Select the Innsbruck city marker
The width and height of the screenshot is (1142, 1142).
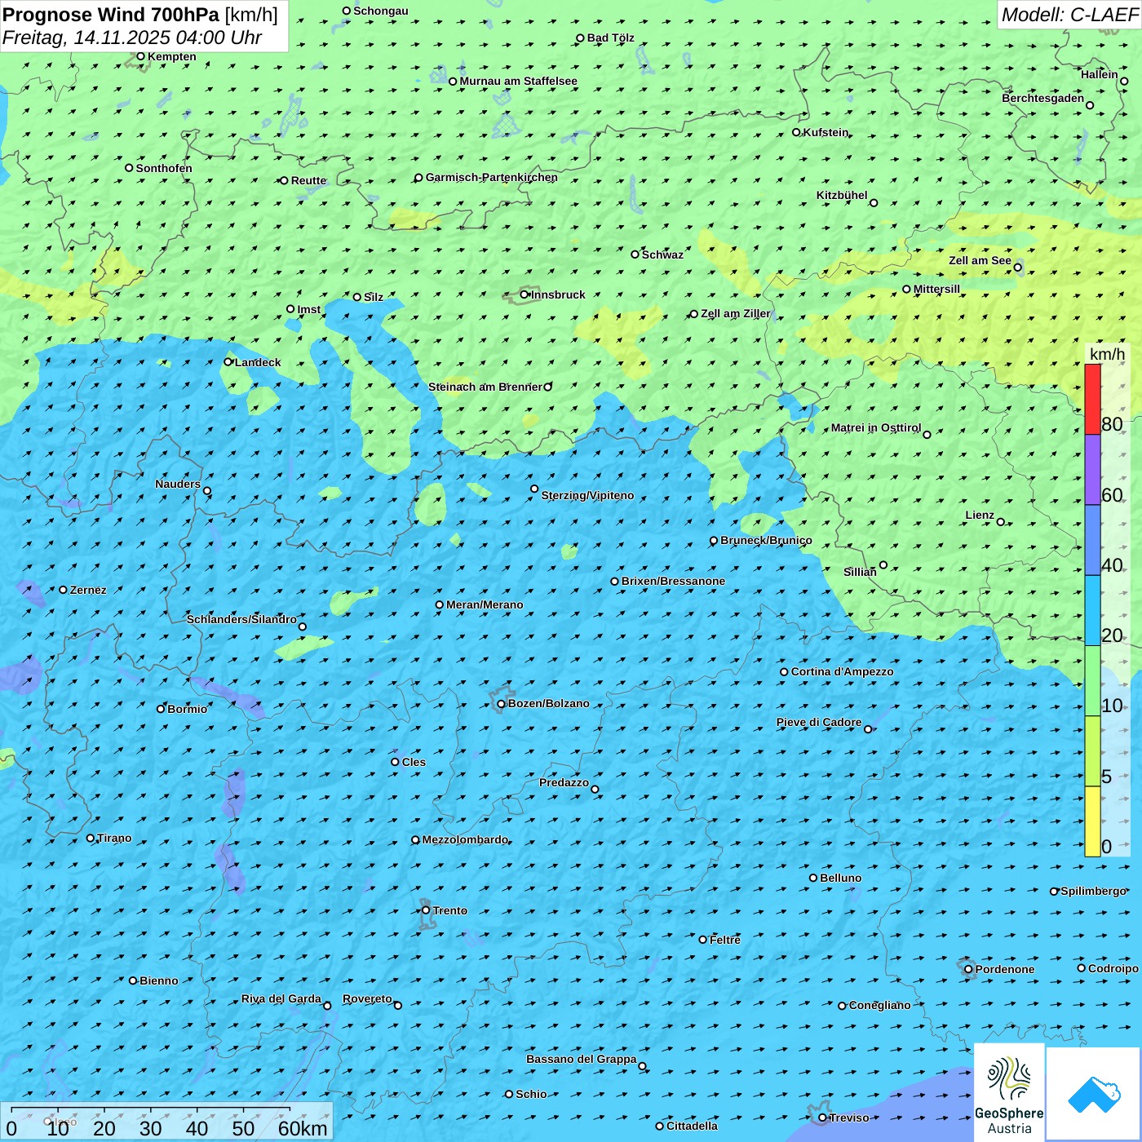[x=525, y=294]
